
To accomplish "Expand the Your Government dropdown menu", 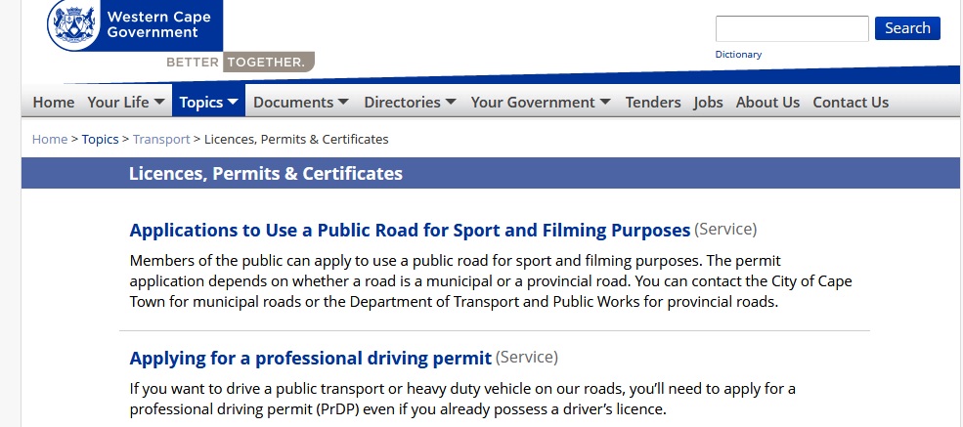I will [541, 102].
